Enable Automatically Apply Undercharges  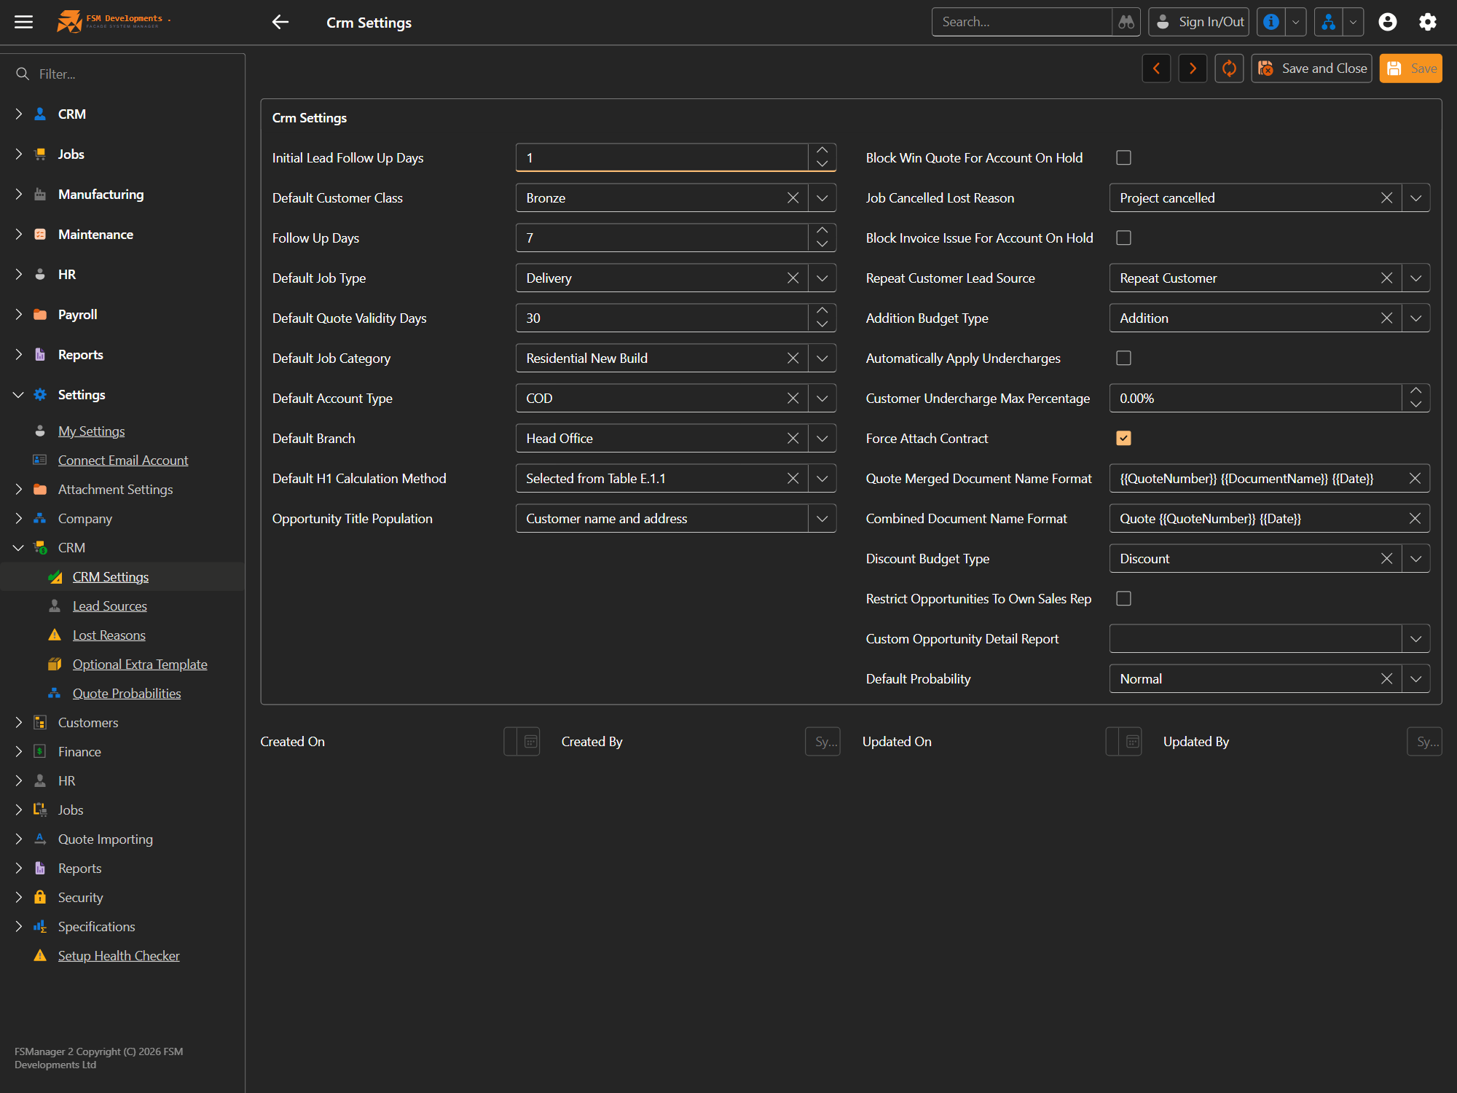pyautogui.click(x=1124, y=358)
